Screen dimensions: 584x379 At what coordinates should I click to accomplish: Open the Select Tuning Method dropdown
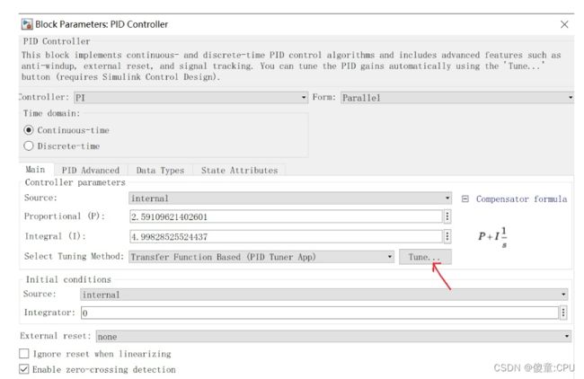coord(261,257)
